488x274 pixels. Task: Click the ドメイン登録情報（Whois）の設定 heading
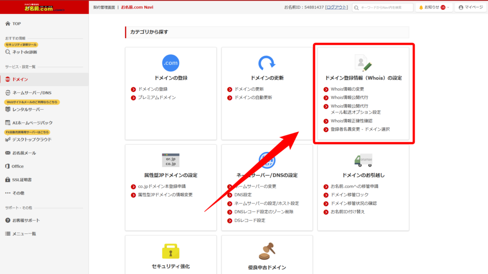click(x=363, y=78)
